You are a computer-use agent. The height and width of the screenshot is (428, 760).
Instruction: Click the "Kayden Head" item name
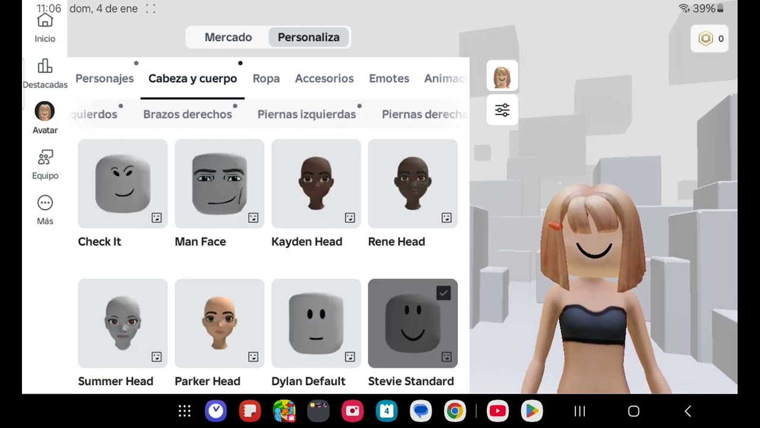tap(307, 241)
